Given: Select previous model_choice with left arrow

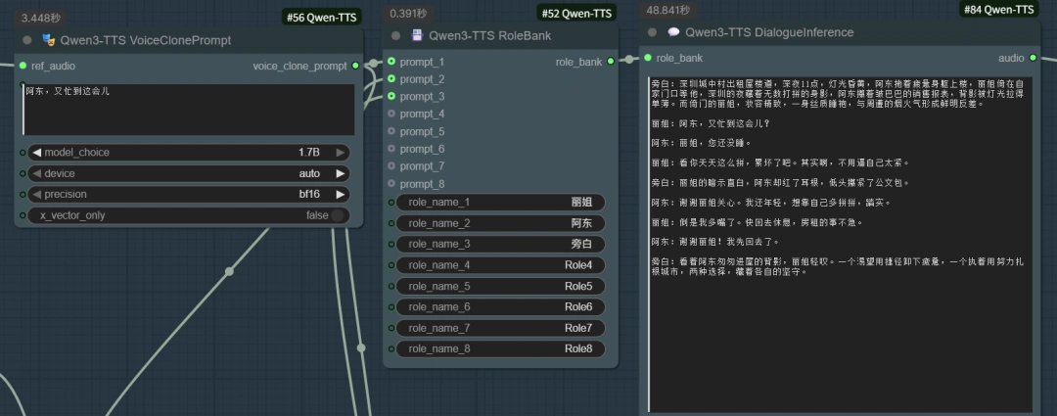Looking at the screenshot, I should pyautogui.click(x=37, y=153).
